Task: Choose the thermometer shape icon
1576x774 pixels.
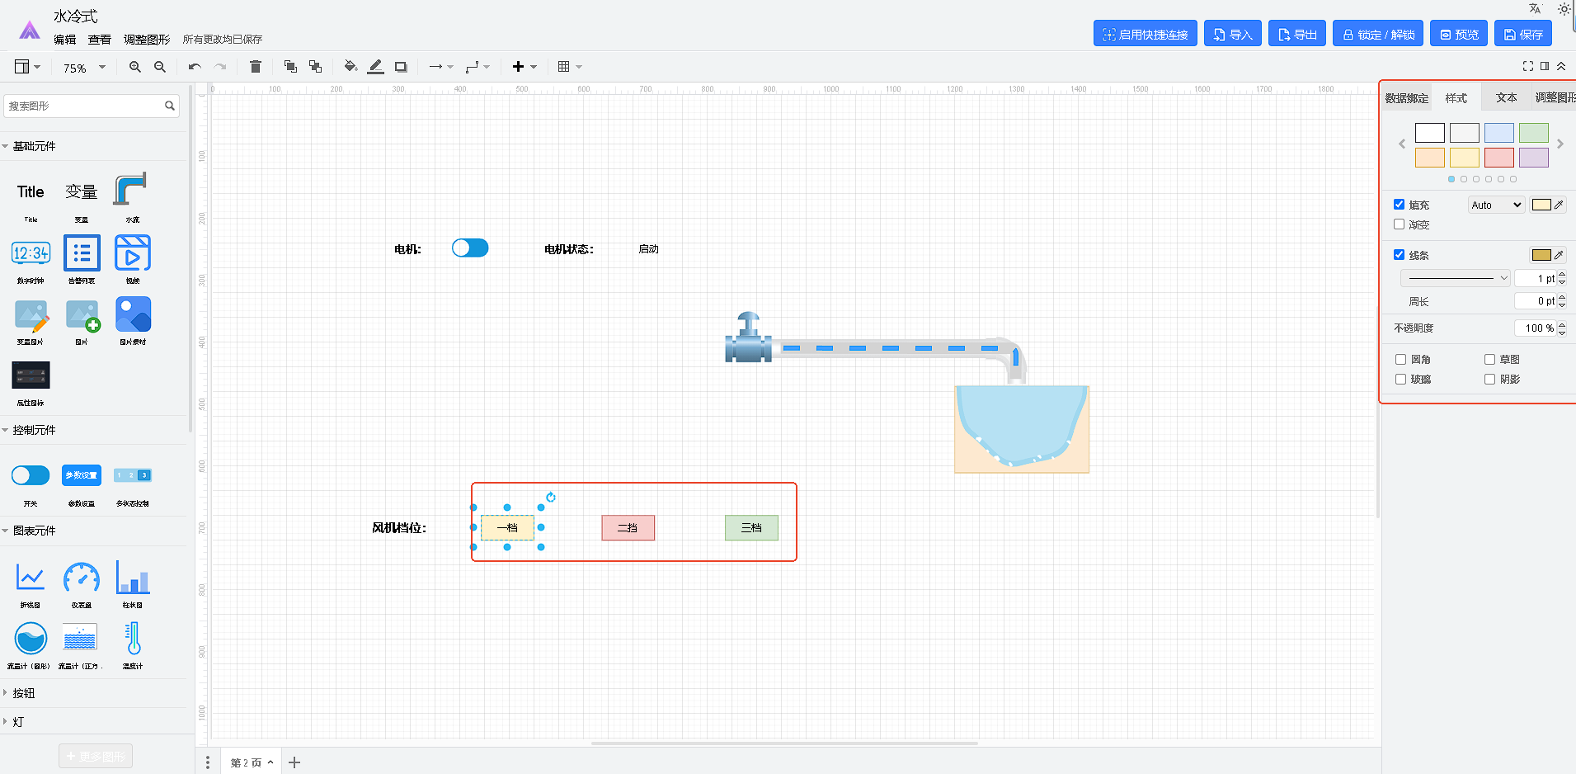Action: coord(133,639)
